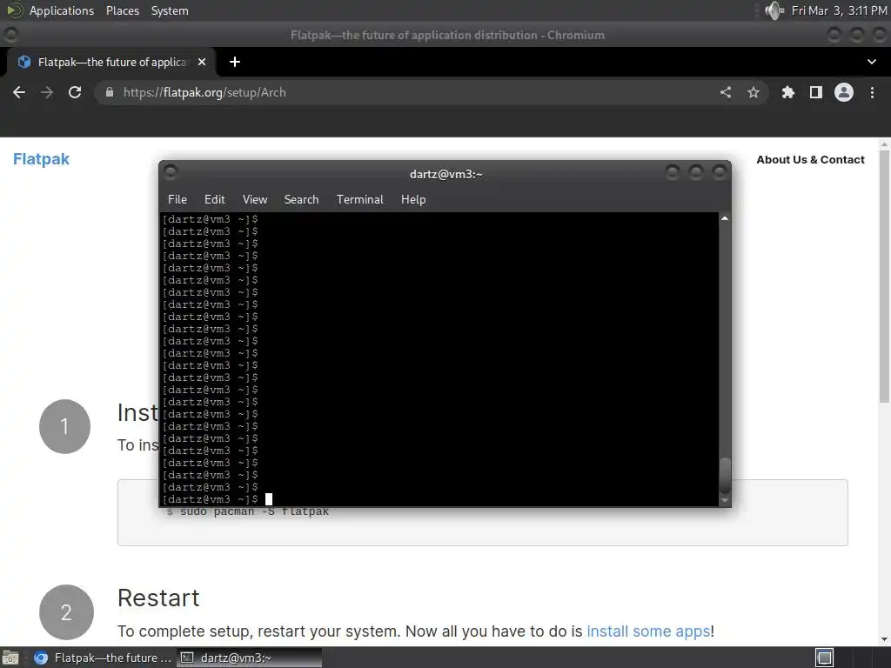
Task: Click the page scrollbar down arrow
Action: coord(884,639)
